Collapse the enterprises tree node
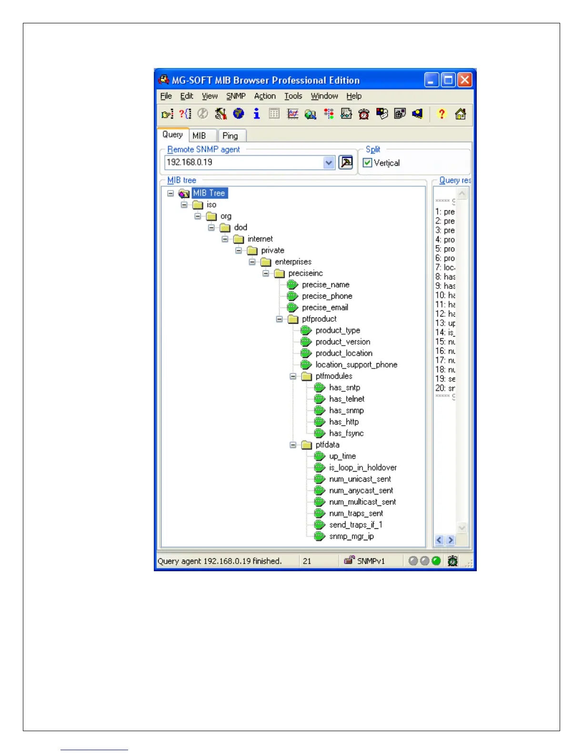The image size is (583, 754). click(x=252, y=262)
